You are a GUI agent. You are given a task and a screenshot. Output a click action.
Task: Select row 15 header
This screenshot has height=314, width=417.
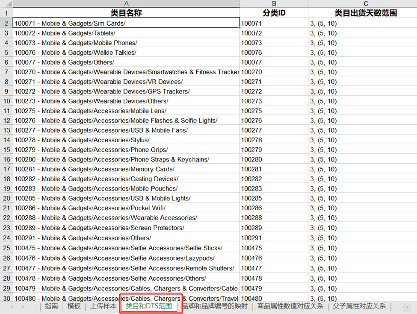pyautogui.click(x=6, y=150)
